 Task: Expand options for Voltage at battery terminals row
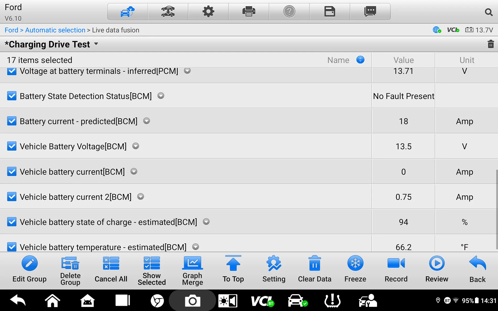click(187, 71)
